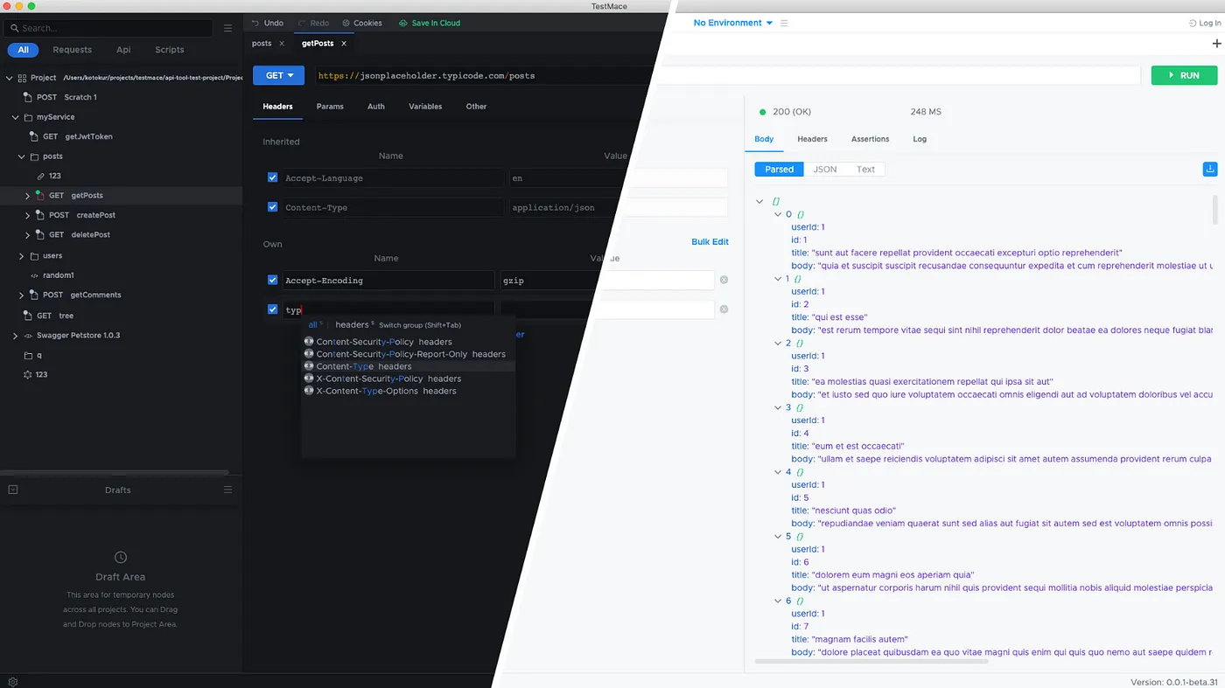Click the Swagger Petstore node icon
Image resolution: width=1225 pixels, height=688 pixels.
point(28,336)
